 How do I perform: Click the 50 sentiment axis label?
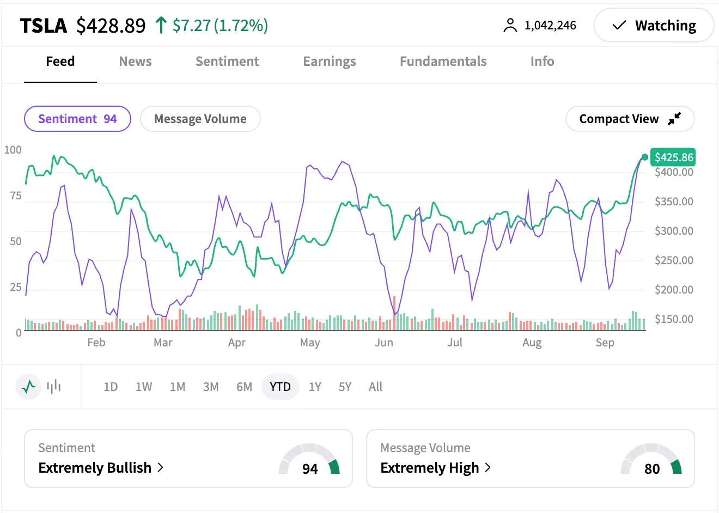[x=16, y=241]
